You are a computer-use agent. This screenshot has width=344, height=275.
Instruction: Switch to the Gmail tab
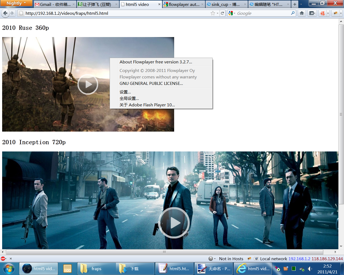[x=55, y=4]
